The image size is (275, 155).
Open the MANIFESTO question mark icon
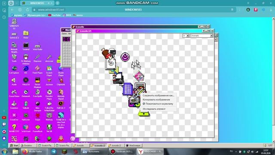click(x=14, y=128)
